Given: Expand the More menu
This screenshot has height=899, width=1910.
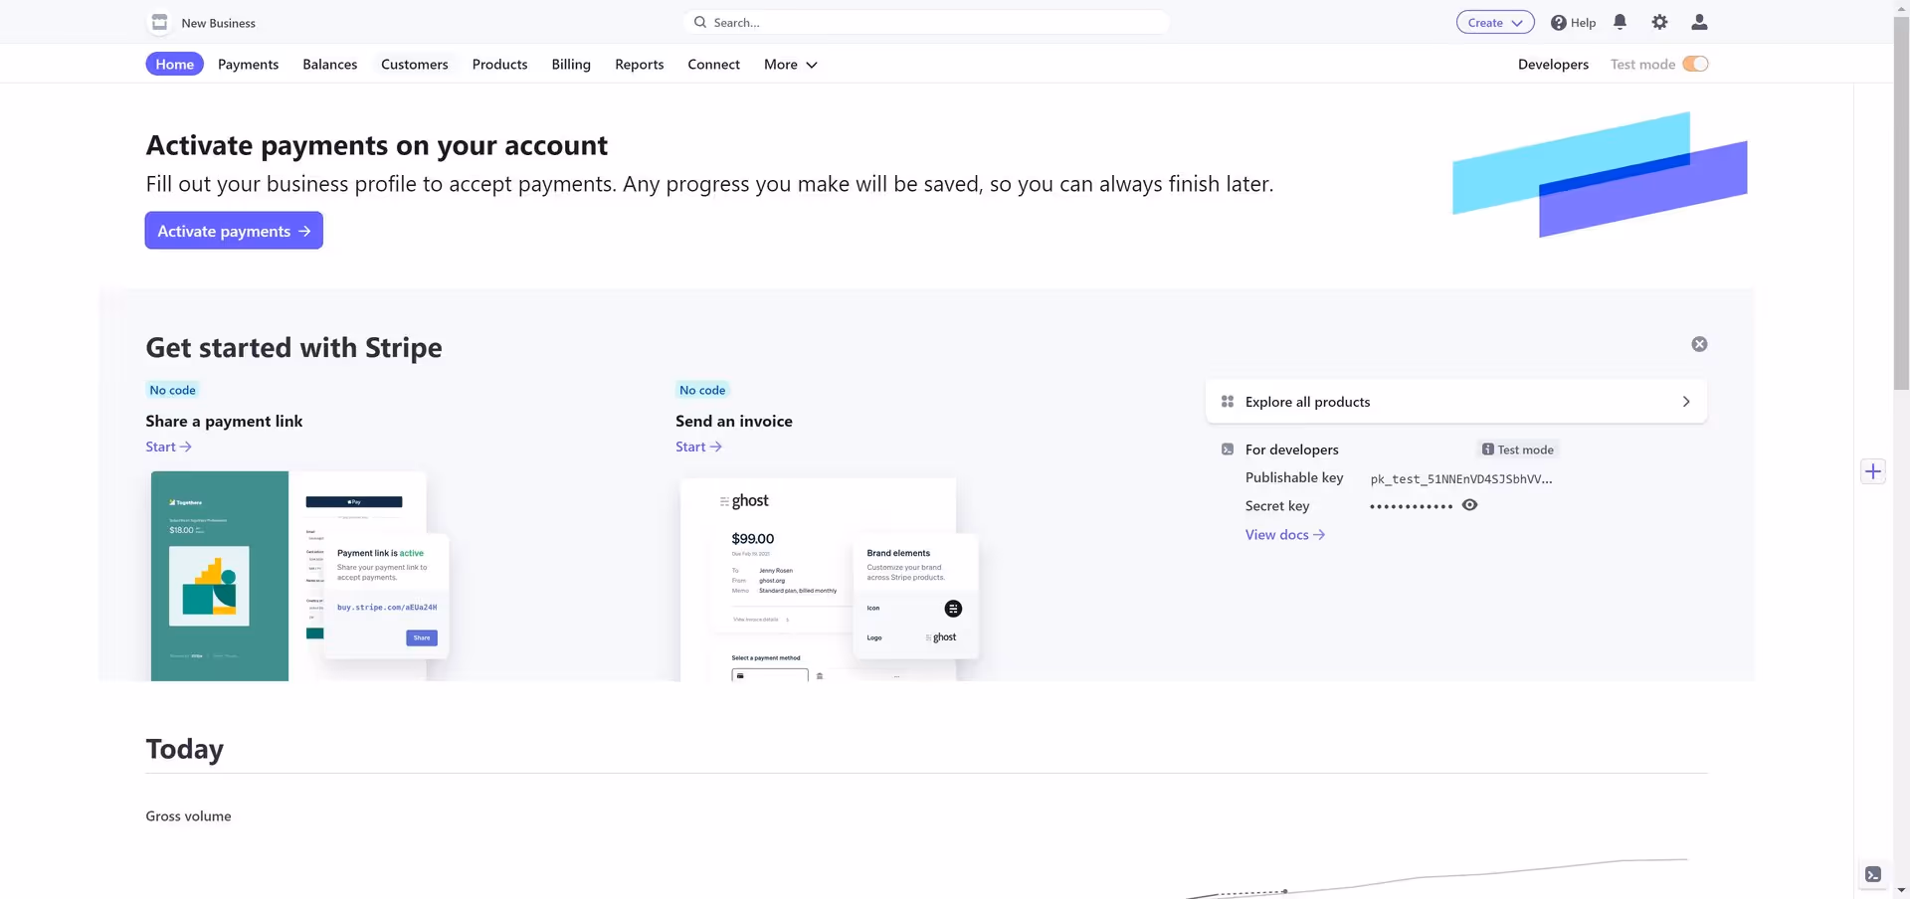Looking at the screenshot, I should pos(791,64).
